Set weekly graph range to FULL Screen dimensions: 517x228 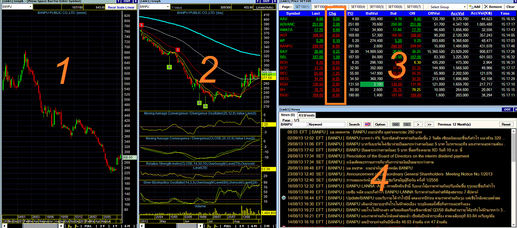[88, 226]
